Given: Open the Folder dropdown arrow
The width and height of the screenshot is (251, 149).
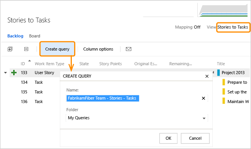Looking at the screenshot, I should pyautogui.click(x=204, y=118).
